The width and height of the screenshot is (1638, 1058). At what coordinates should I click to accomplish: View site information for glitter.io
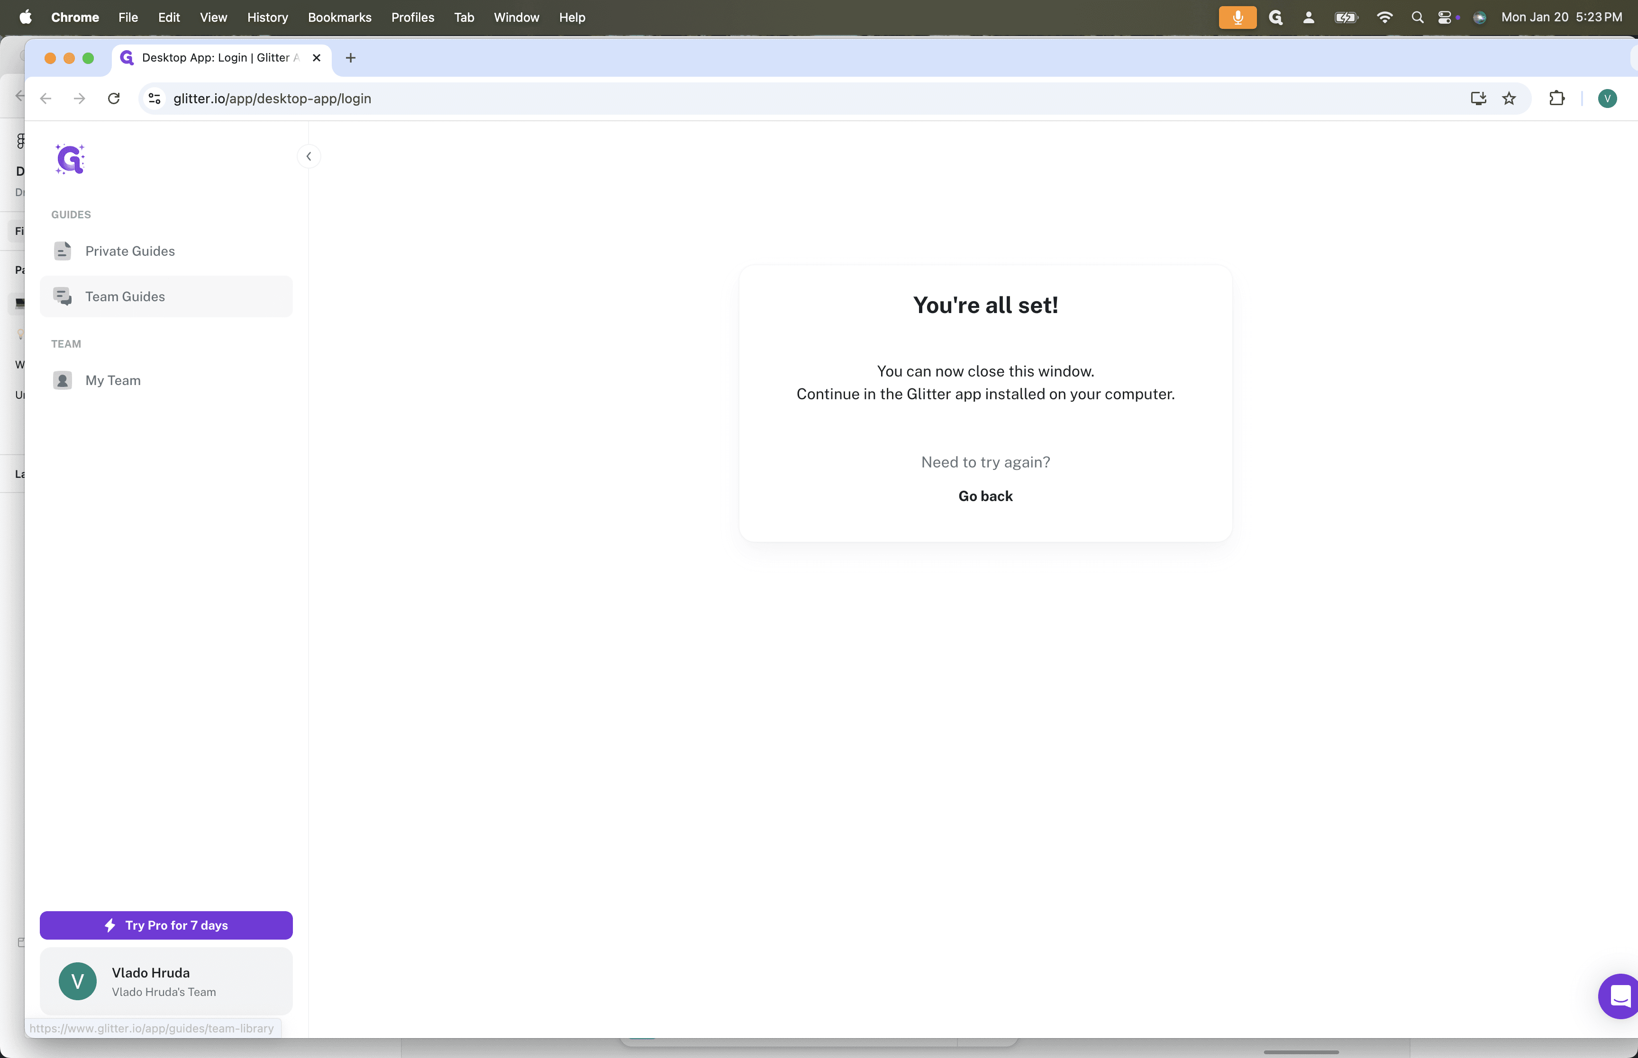(x=155, y=99)
